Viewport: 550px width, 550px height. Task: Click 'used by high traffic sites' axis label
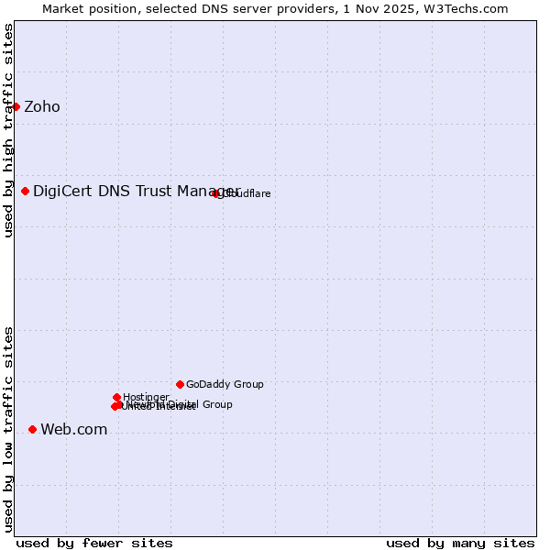click(x=8, y=130)
